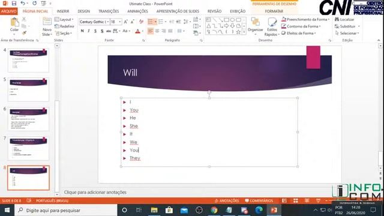This screenshot has height=216, width=384.
Task: Pick the right arrow shape from the gallery
Action: tap(226, 26)
